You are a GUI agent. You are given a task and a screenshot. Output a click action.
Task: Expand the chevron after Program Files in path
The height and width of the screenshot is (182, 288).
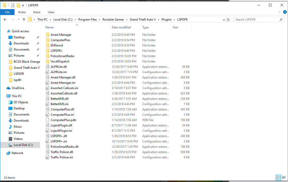(x=99, y=20)
